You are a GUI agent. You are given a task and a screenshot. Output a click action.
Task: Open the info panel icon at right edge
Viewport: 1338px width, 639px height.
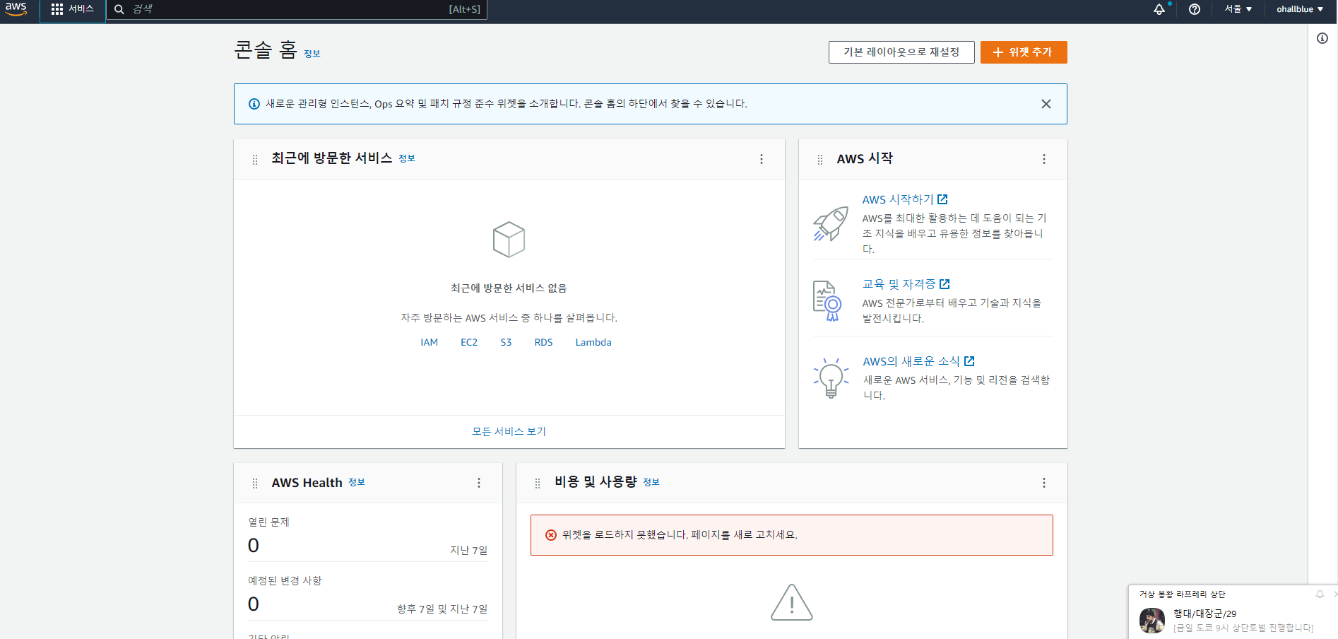1322,38
